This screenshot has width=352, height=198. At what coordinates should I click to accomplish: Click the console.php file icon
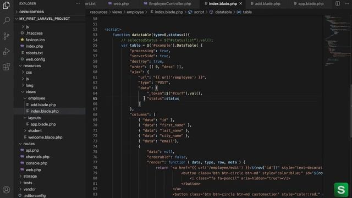22,163
